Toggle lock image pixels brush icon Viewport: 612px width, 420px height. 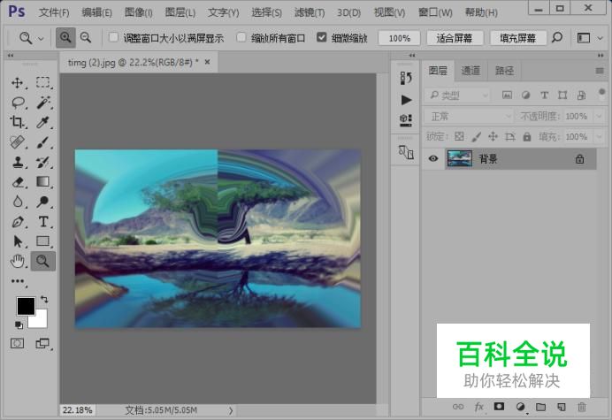point(476,137)
